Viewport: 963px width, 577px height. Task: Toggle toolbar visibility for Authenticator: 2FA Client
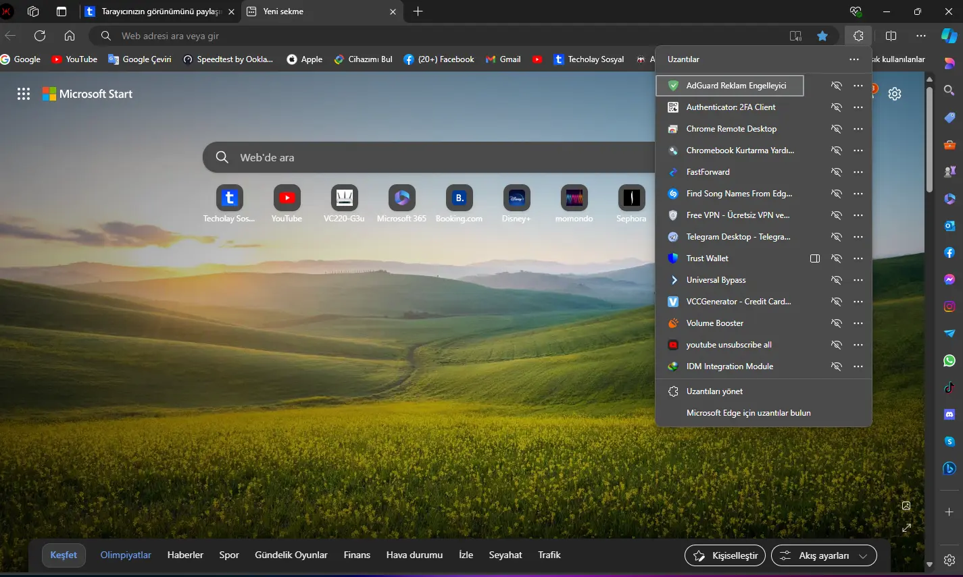click(x=837, y=107)
